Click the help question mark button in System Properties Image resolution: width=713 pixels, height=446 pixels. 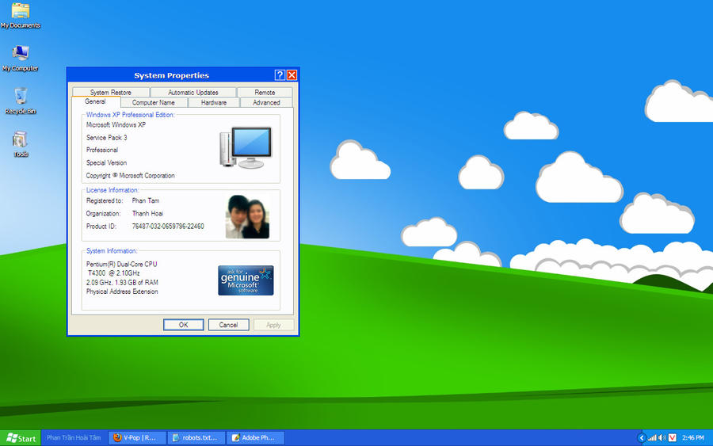coord(280,75)
